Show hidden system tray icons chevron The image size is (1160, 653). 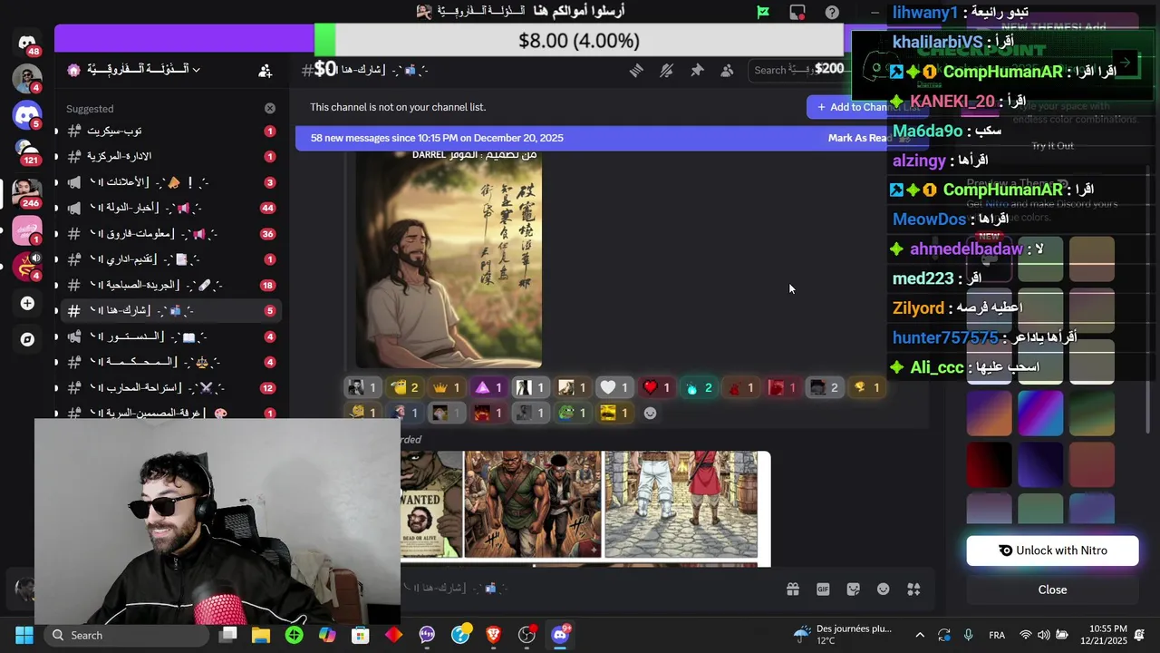coord(920,635)
